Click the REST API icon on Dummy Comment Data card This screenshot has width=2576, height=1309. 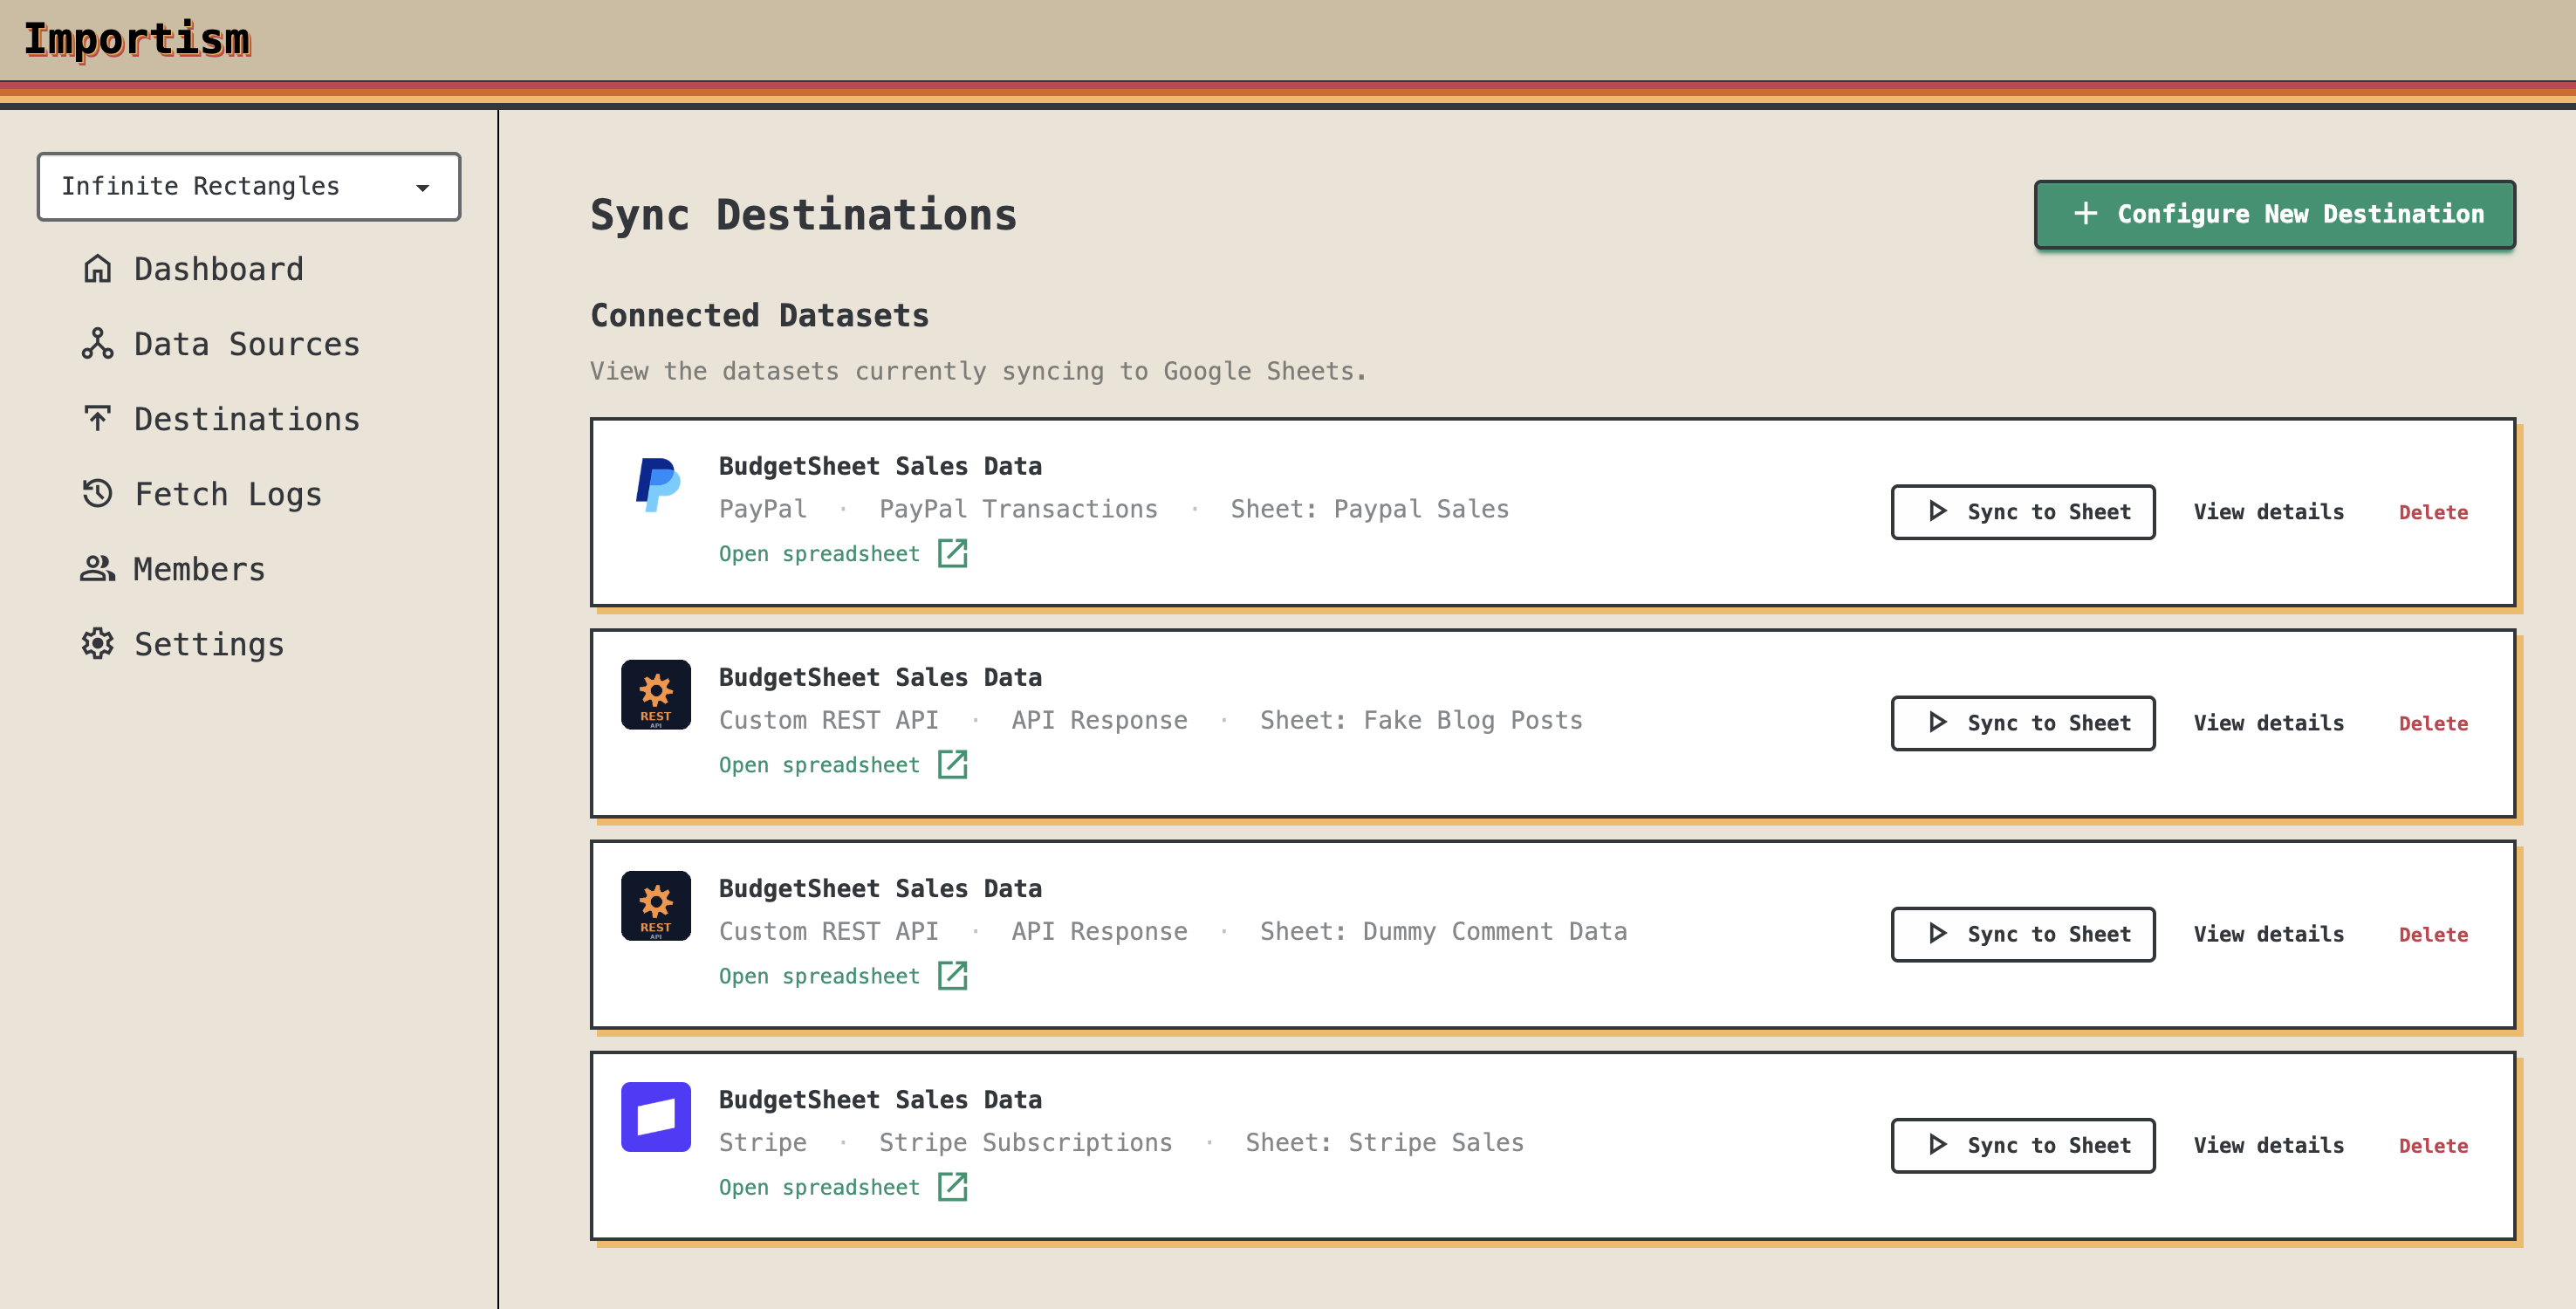pyautogui.click(x=656, y=905)
